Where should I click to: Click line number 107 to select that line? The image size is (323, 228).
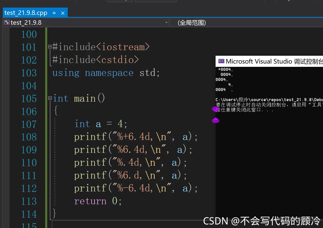(29, 124)
